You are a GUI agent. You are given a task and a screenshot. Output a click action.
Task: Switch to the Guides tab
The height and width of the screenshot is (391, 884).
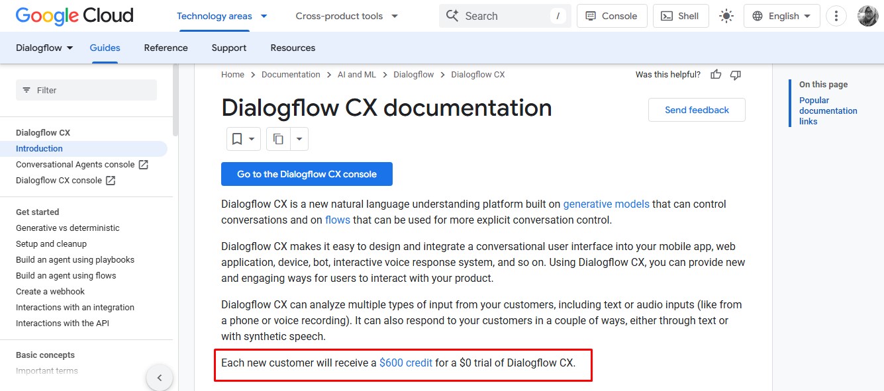click(105, 48)
